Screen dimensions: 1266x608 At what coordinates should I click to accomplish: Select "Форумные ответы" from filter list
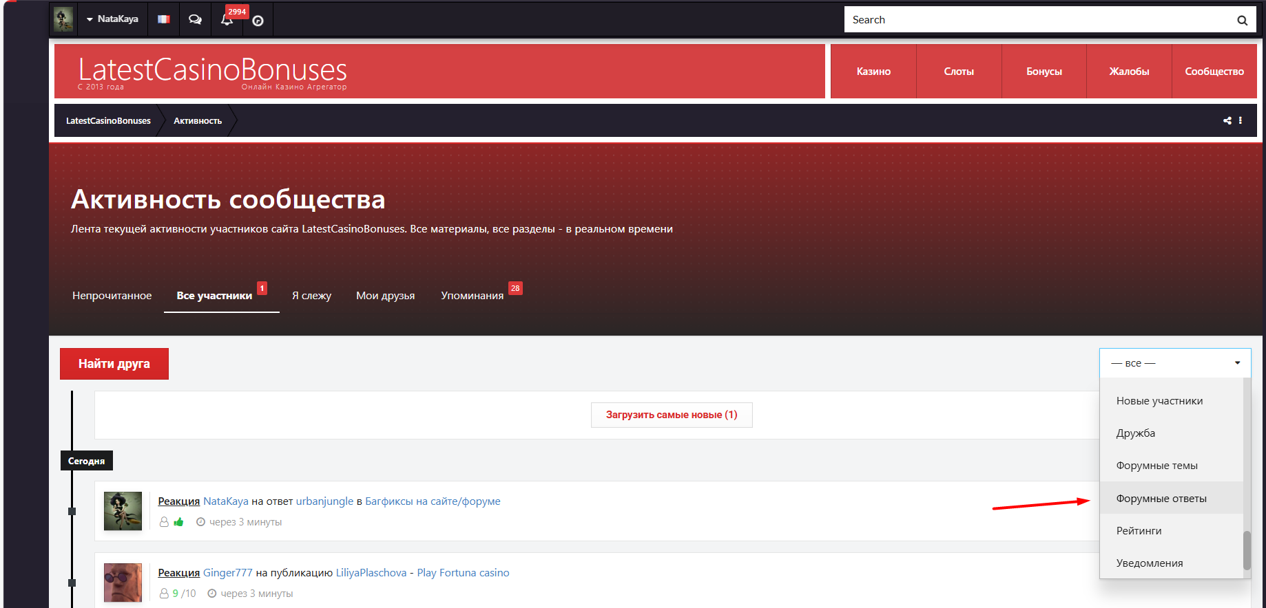1161,499
